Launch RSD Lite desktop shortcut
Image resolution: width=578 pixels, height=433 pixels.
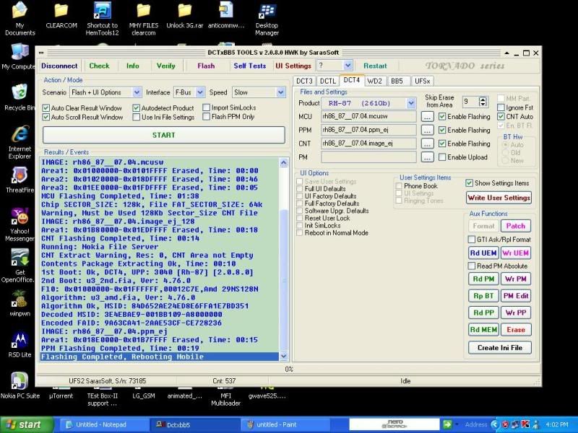[20, 345]
